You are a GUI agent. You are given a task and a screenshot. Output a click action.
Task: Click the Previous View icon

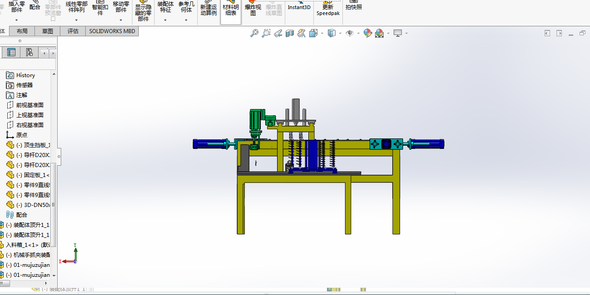tap(278, 33)
